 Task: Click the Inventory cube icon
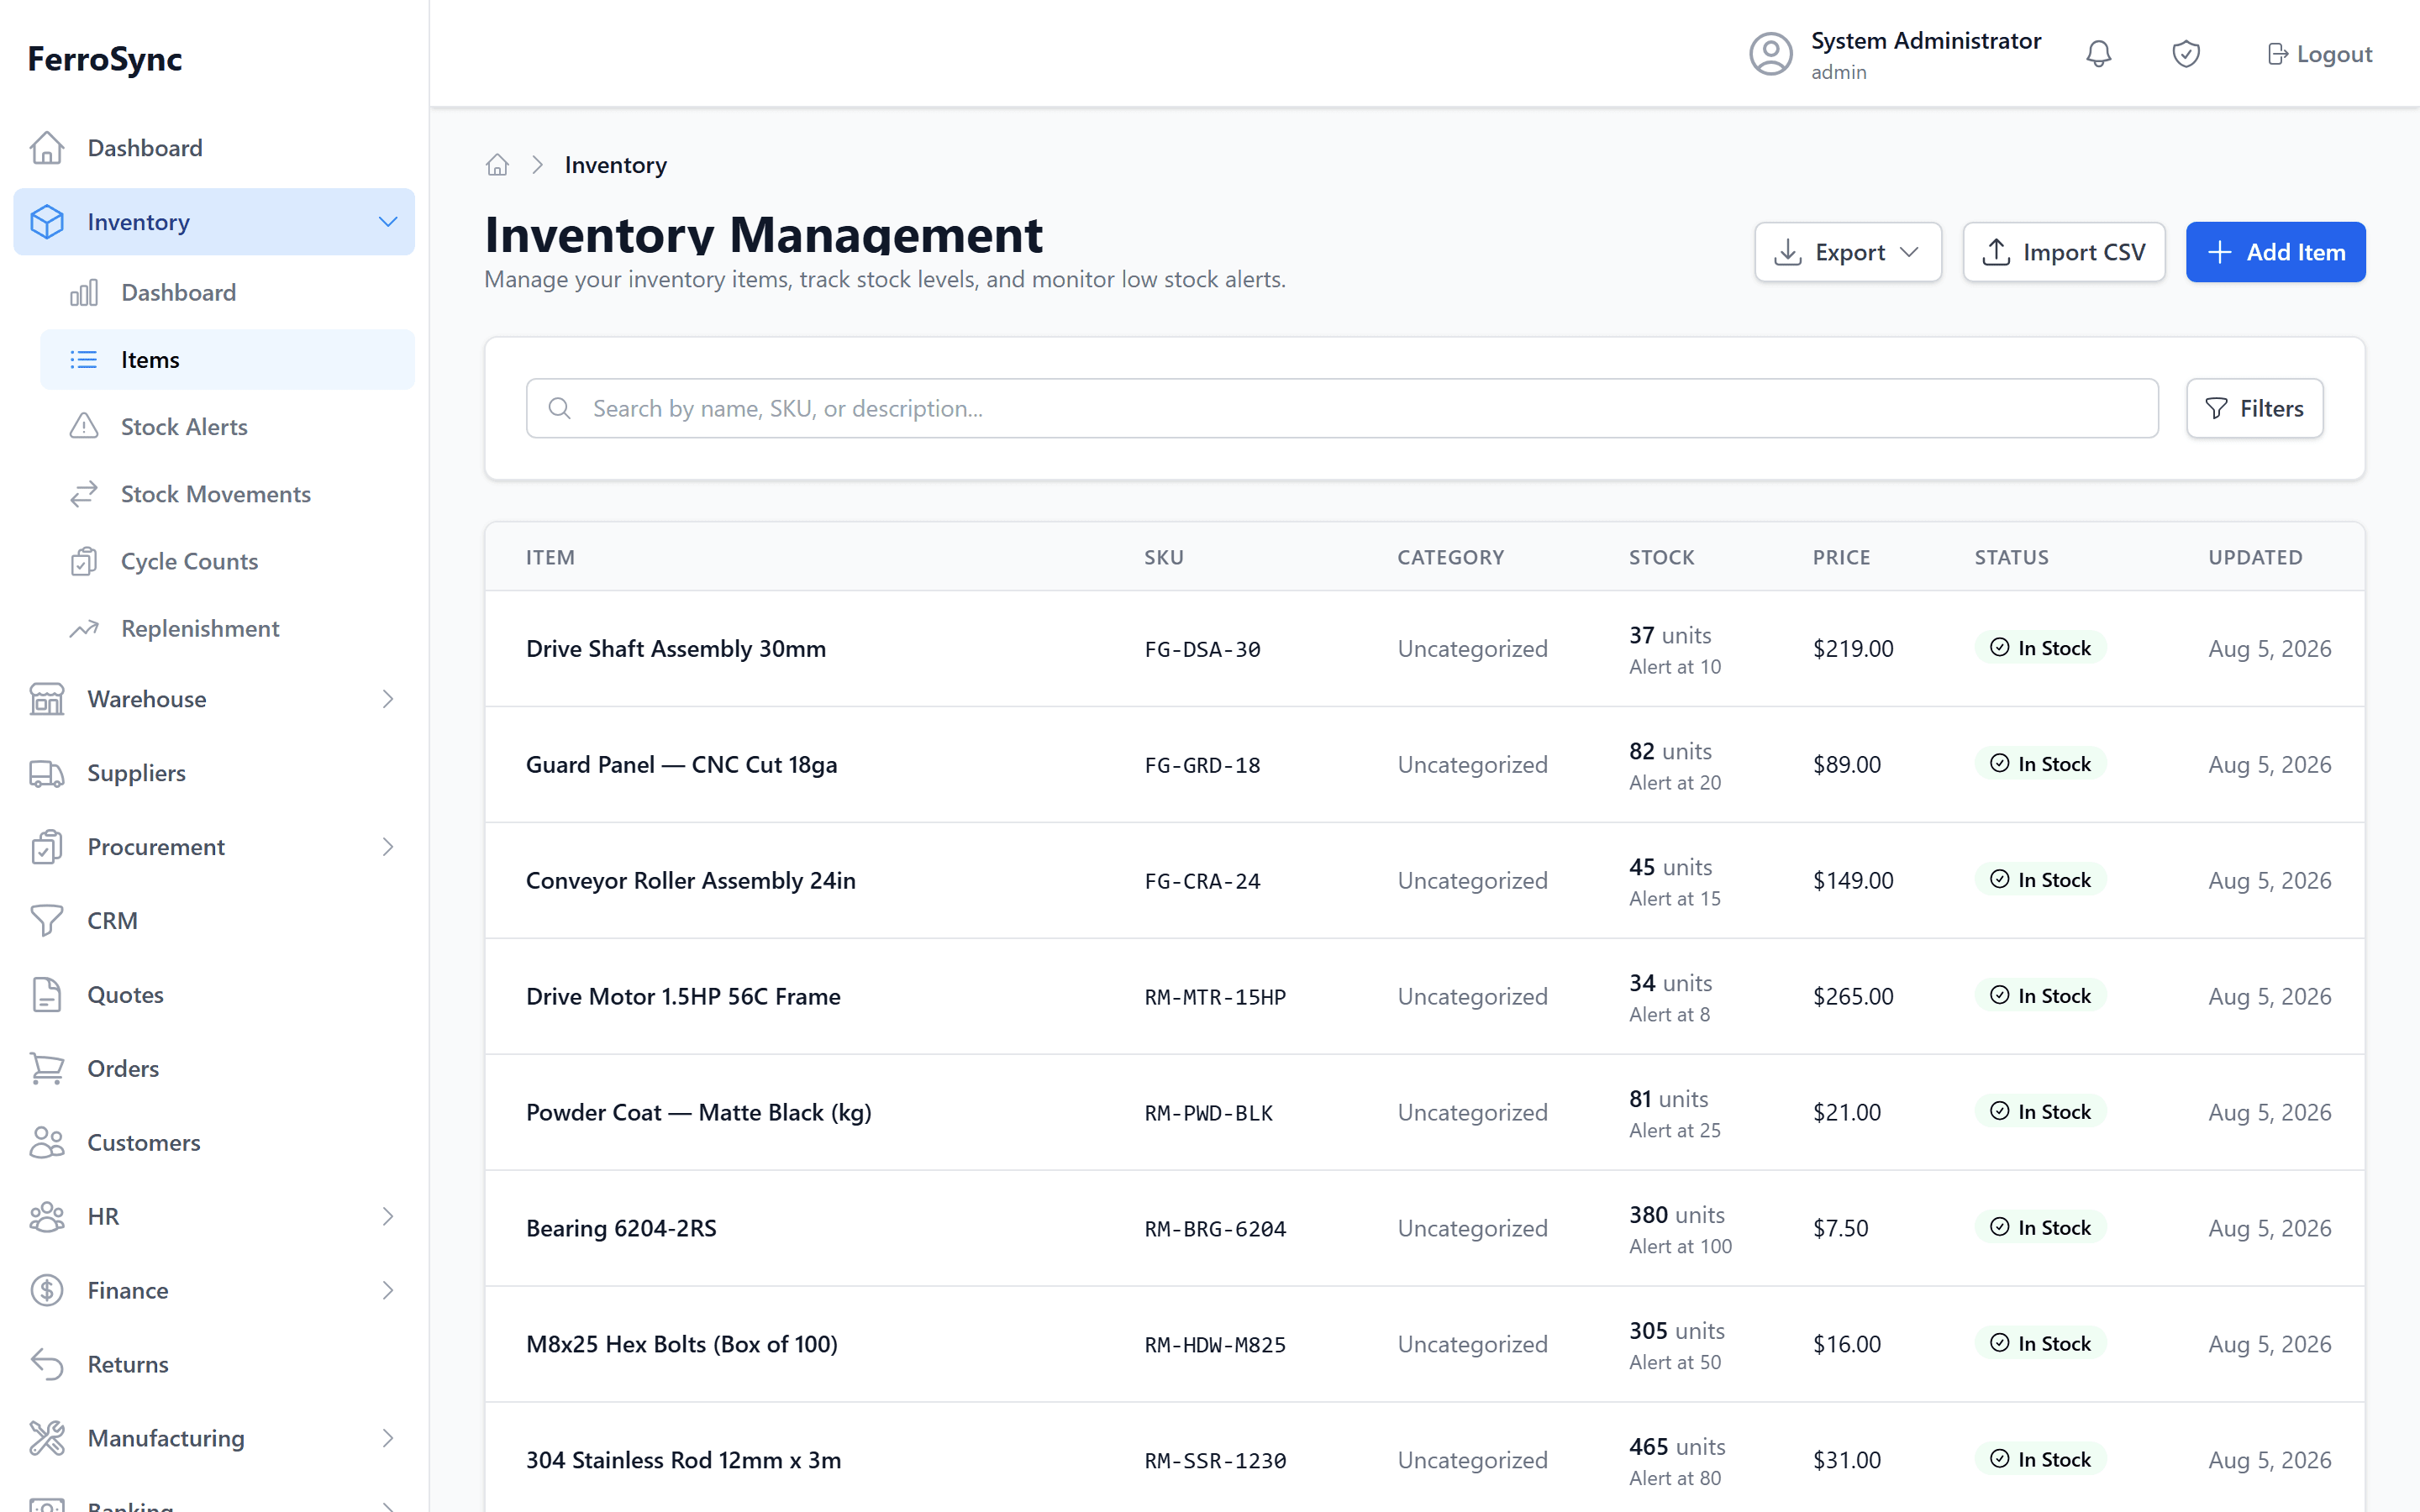[x=47, y=222]
